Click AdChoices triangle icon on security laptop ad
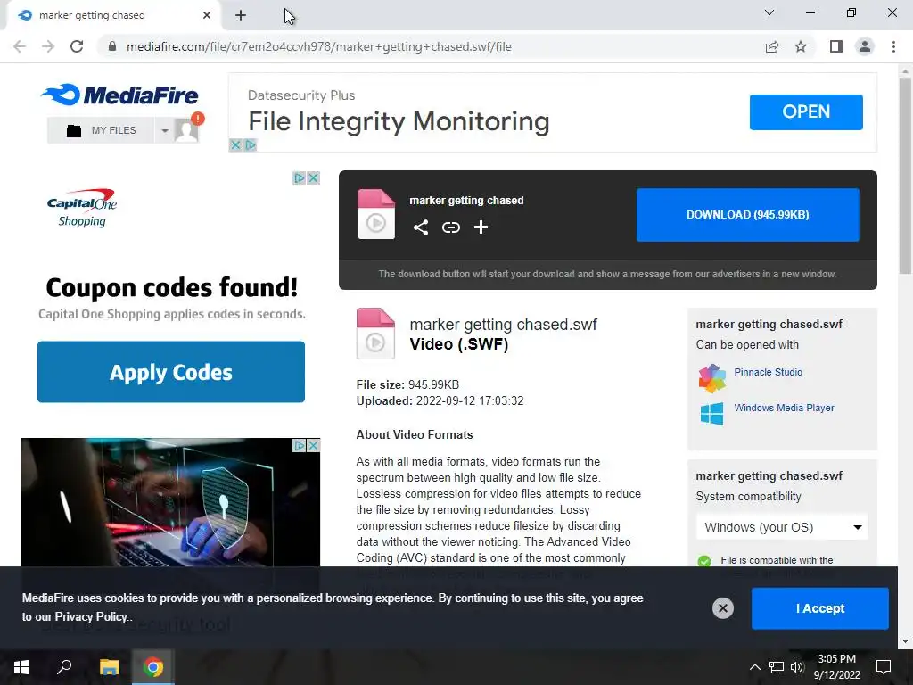The image size is (913, 685). tap(300, 446)
